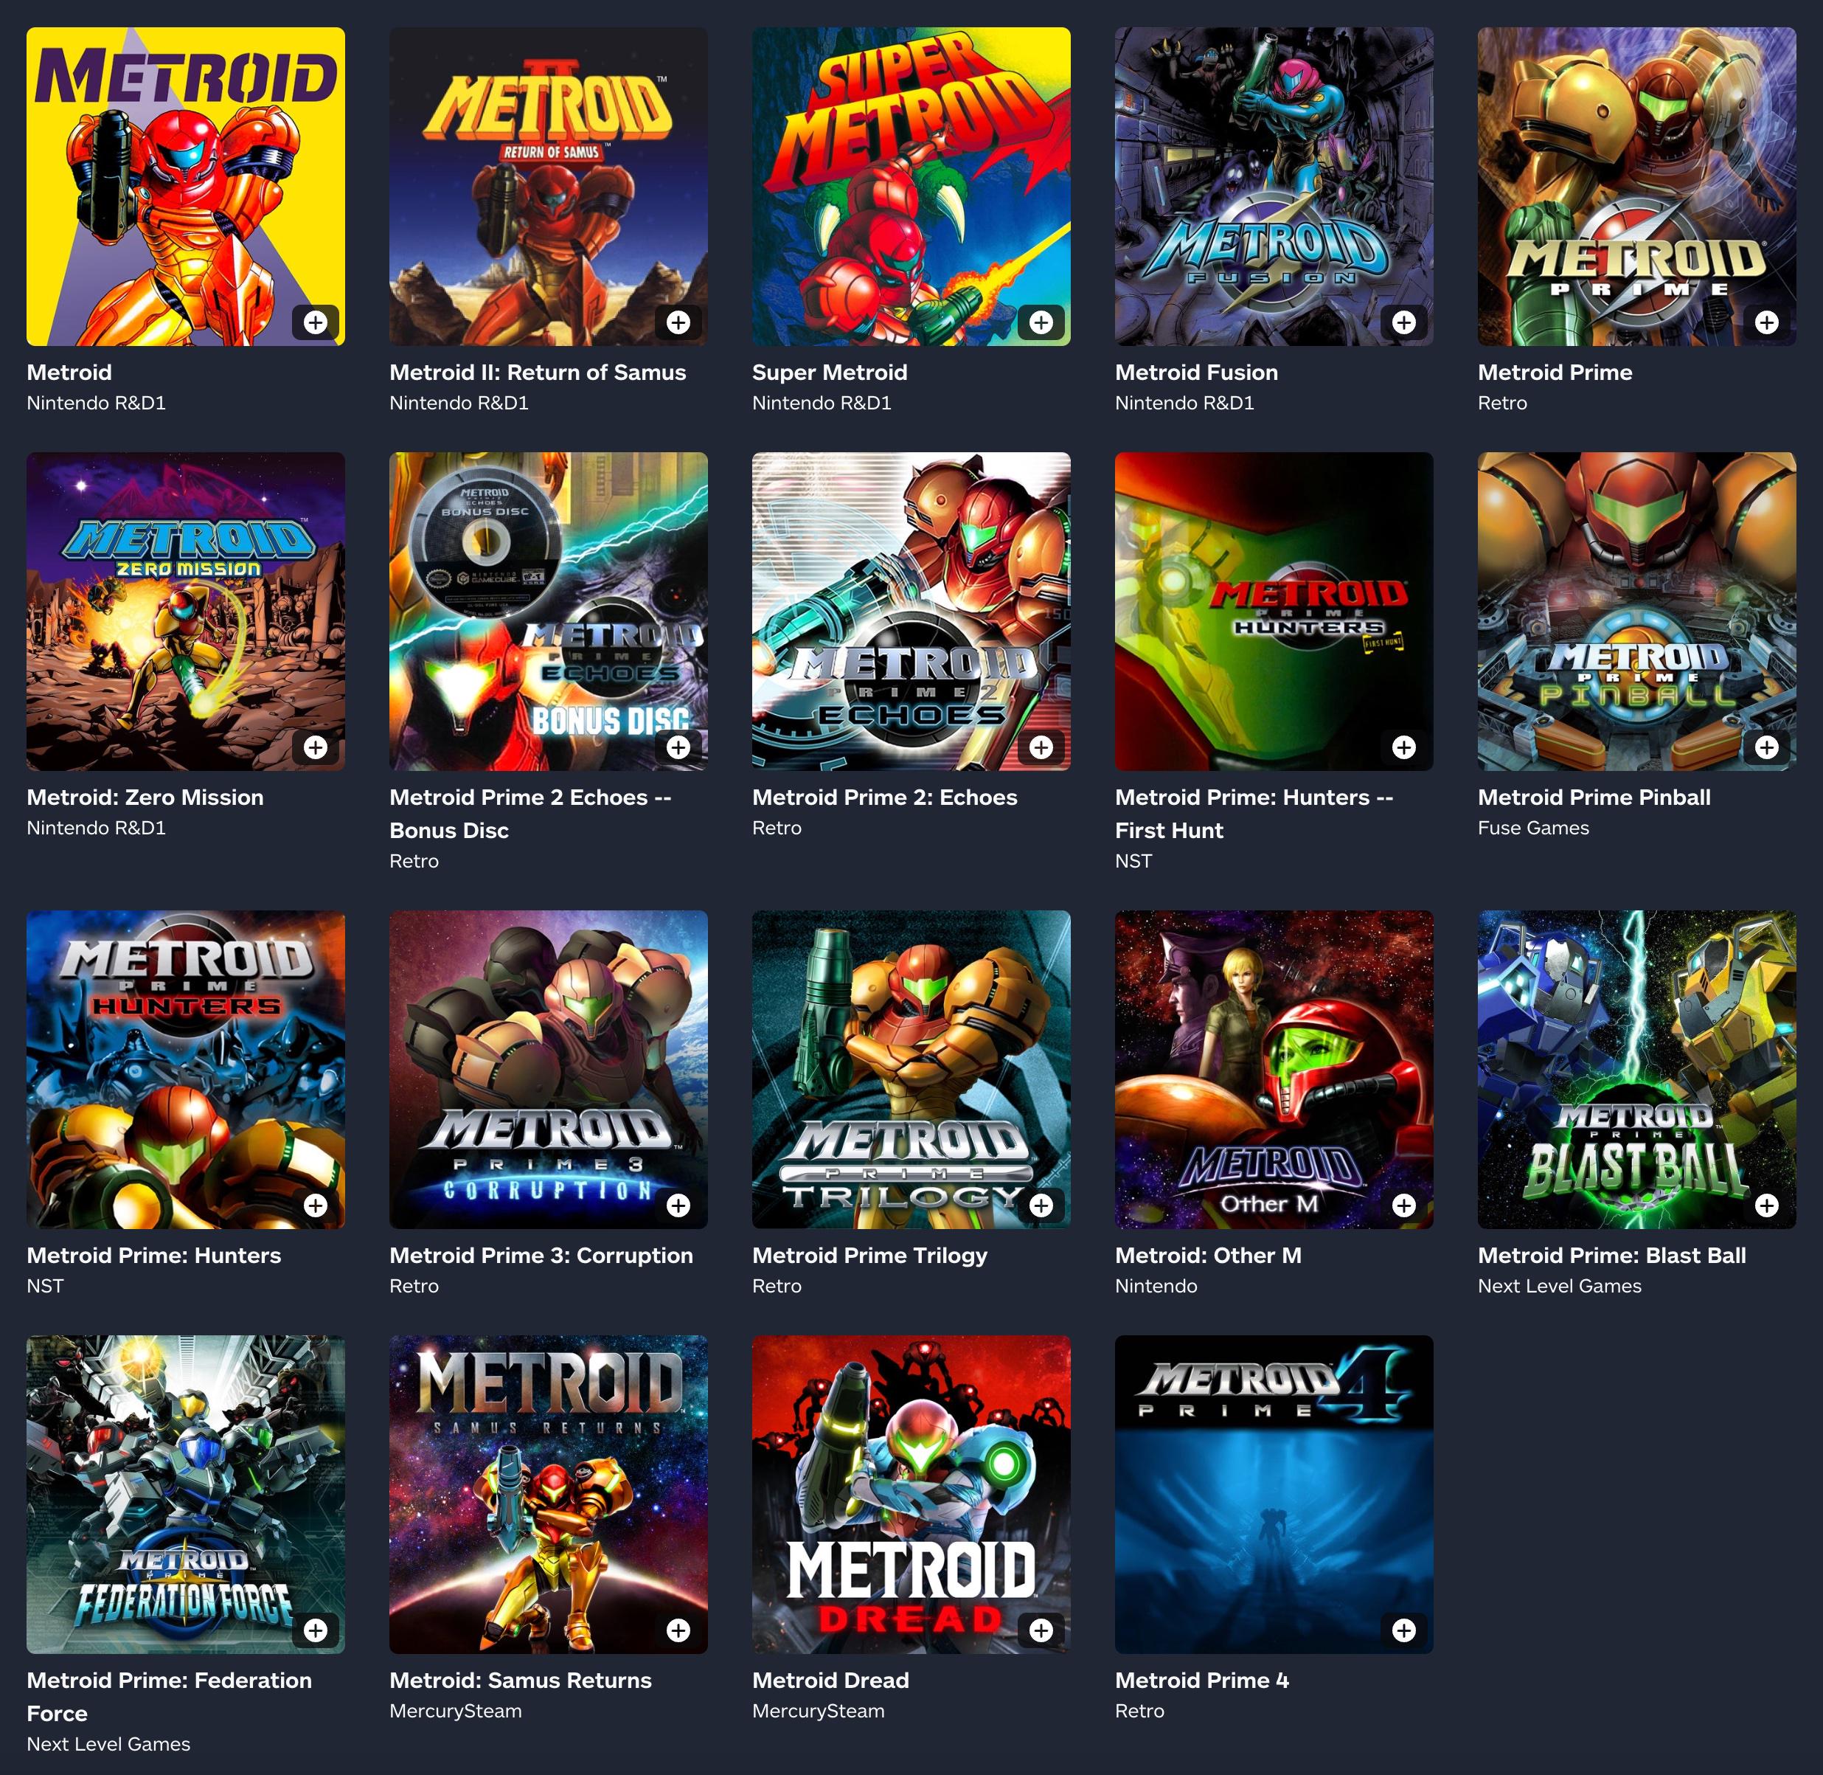The width and height of the screenshot is (1823, 1775).
Task: Click 'MercurySteam' under Metroid Dread
Action: click(819, 1711)
